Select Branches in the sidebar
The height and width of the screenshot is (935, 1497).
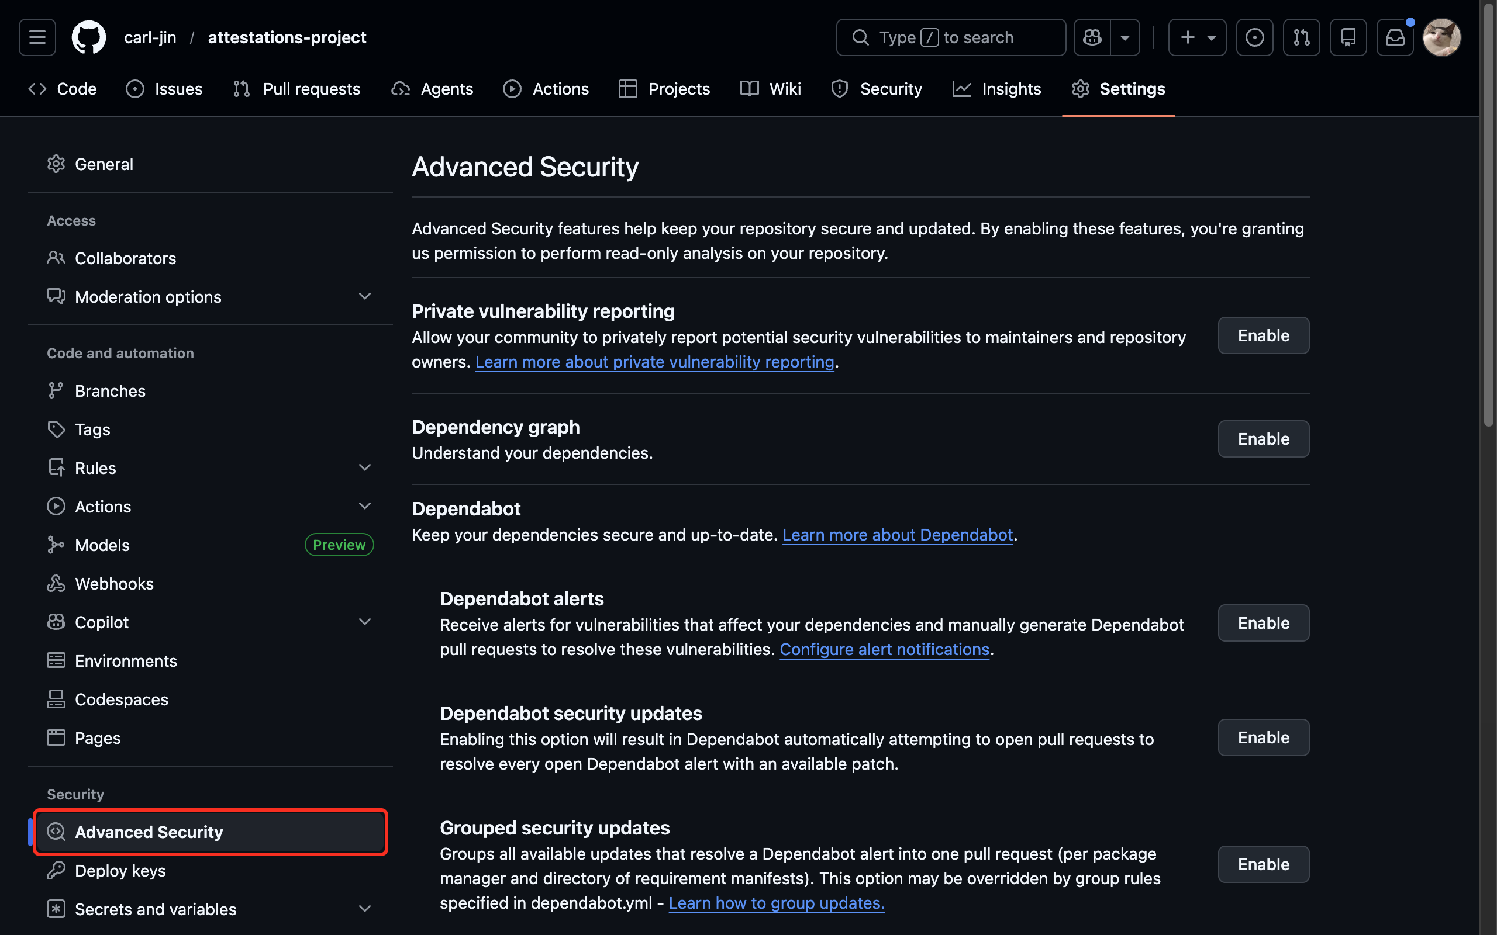pyautogui.click(x=110, y=390)
